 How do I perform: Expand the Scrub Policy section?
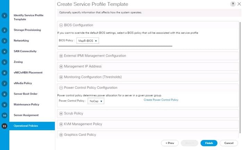(x=61, y=114)
